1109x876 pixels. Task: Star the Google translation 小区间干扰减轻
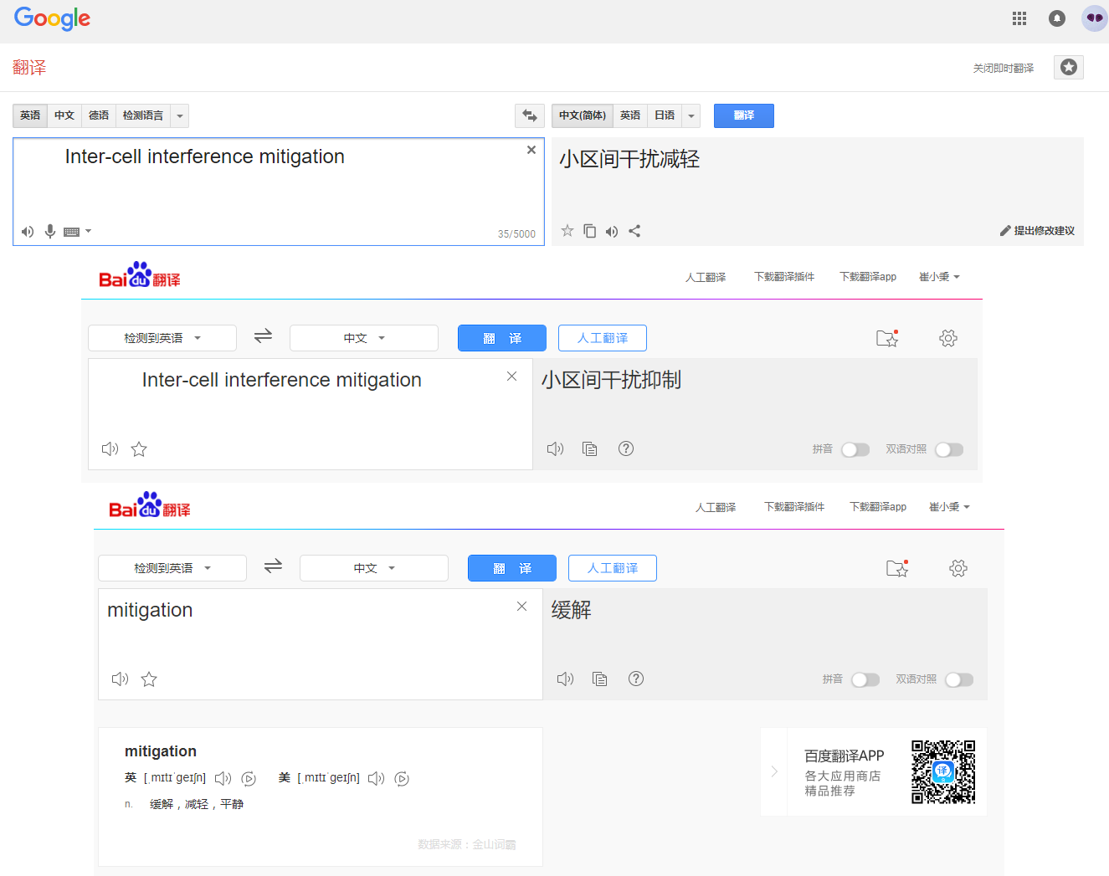(567, 231)
